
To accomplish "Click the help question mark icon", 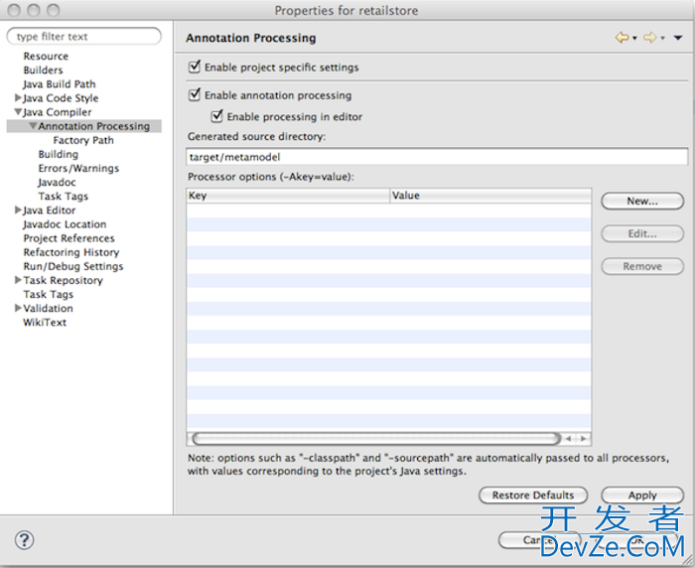I will coord(24,540).
